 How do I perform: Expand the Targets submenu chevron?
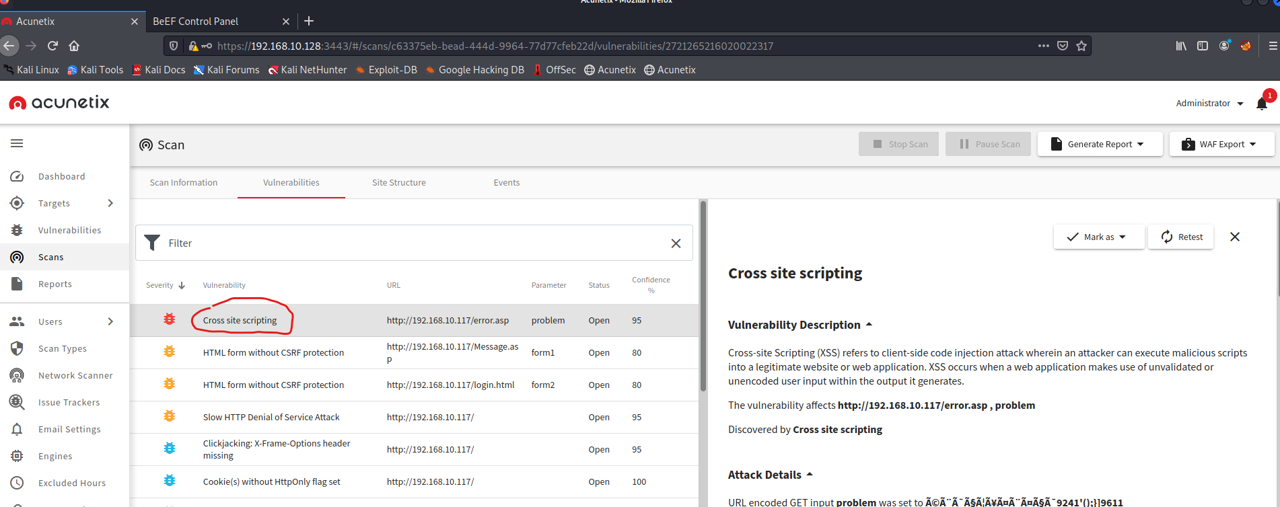point(110,203)
